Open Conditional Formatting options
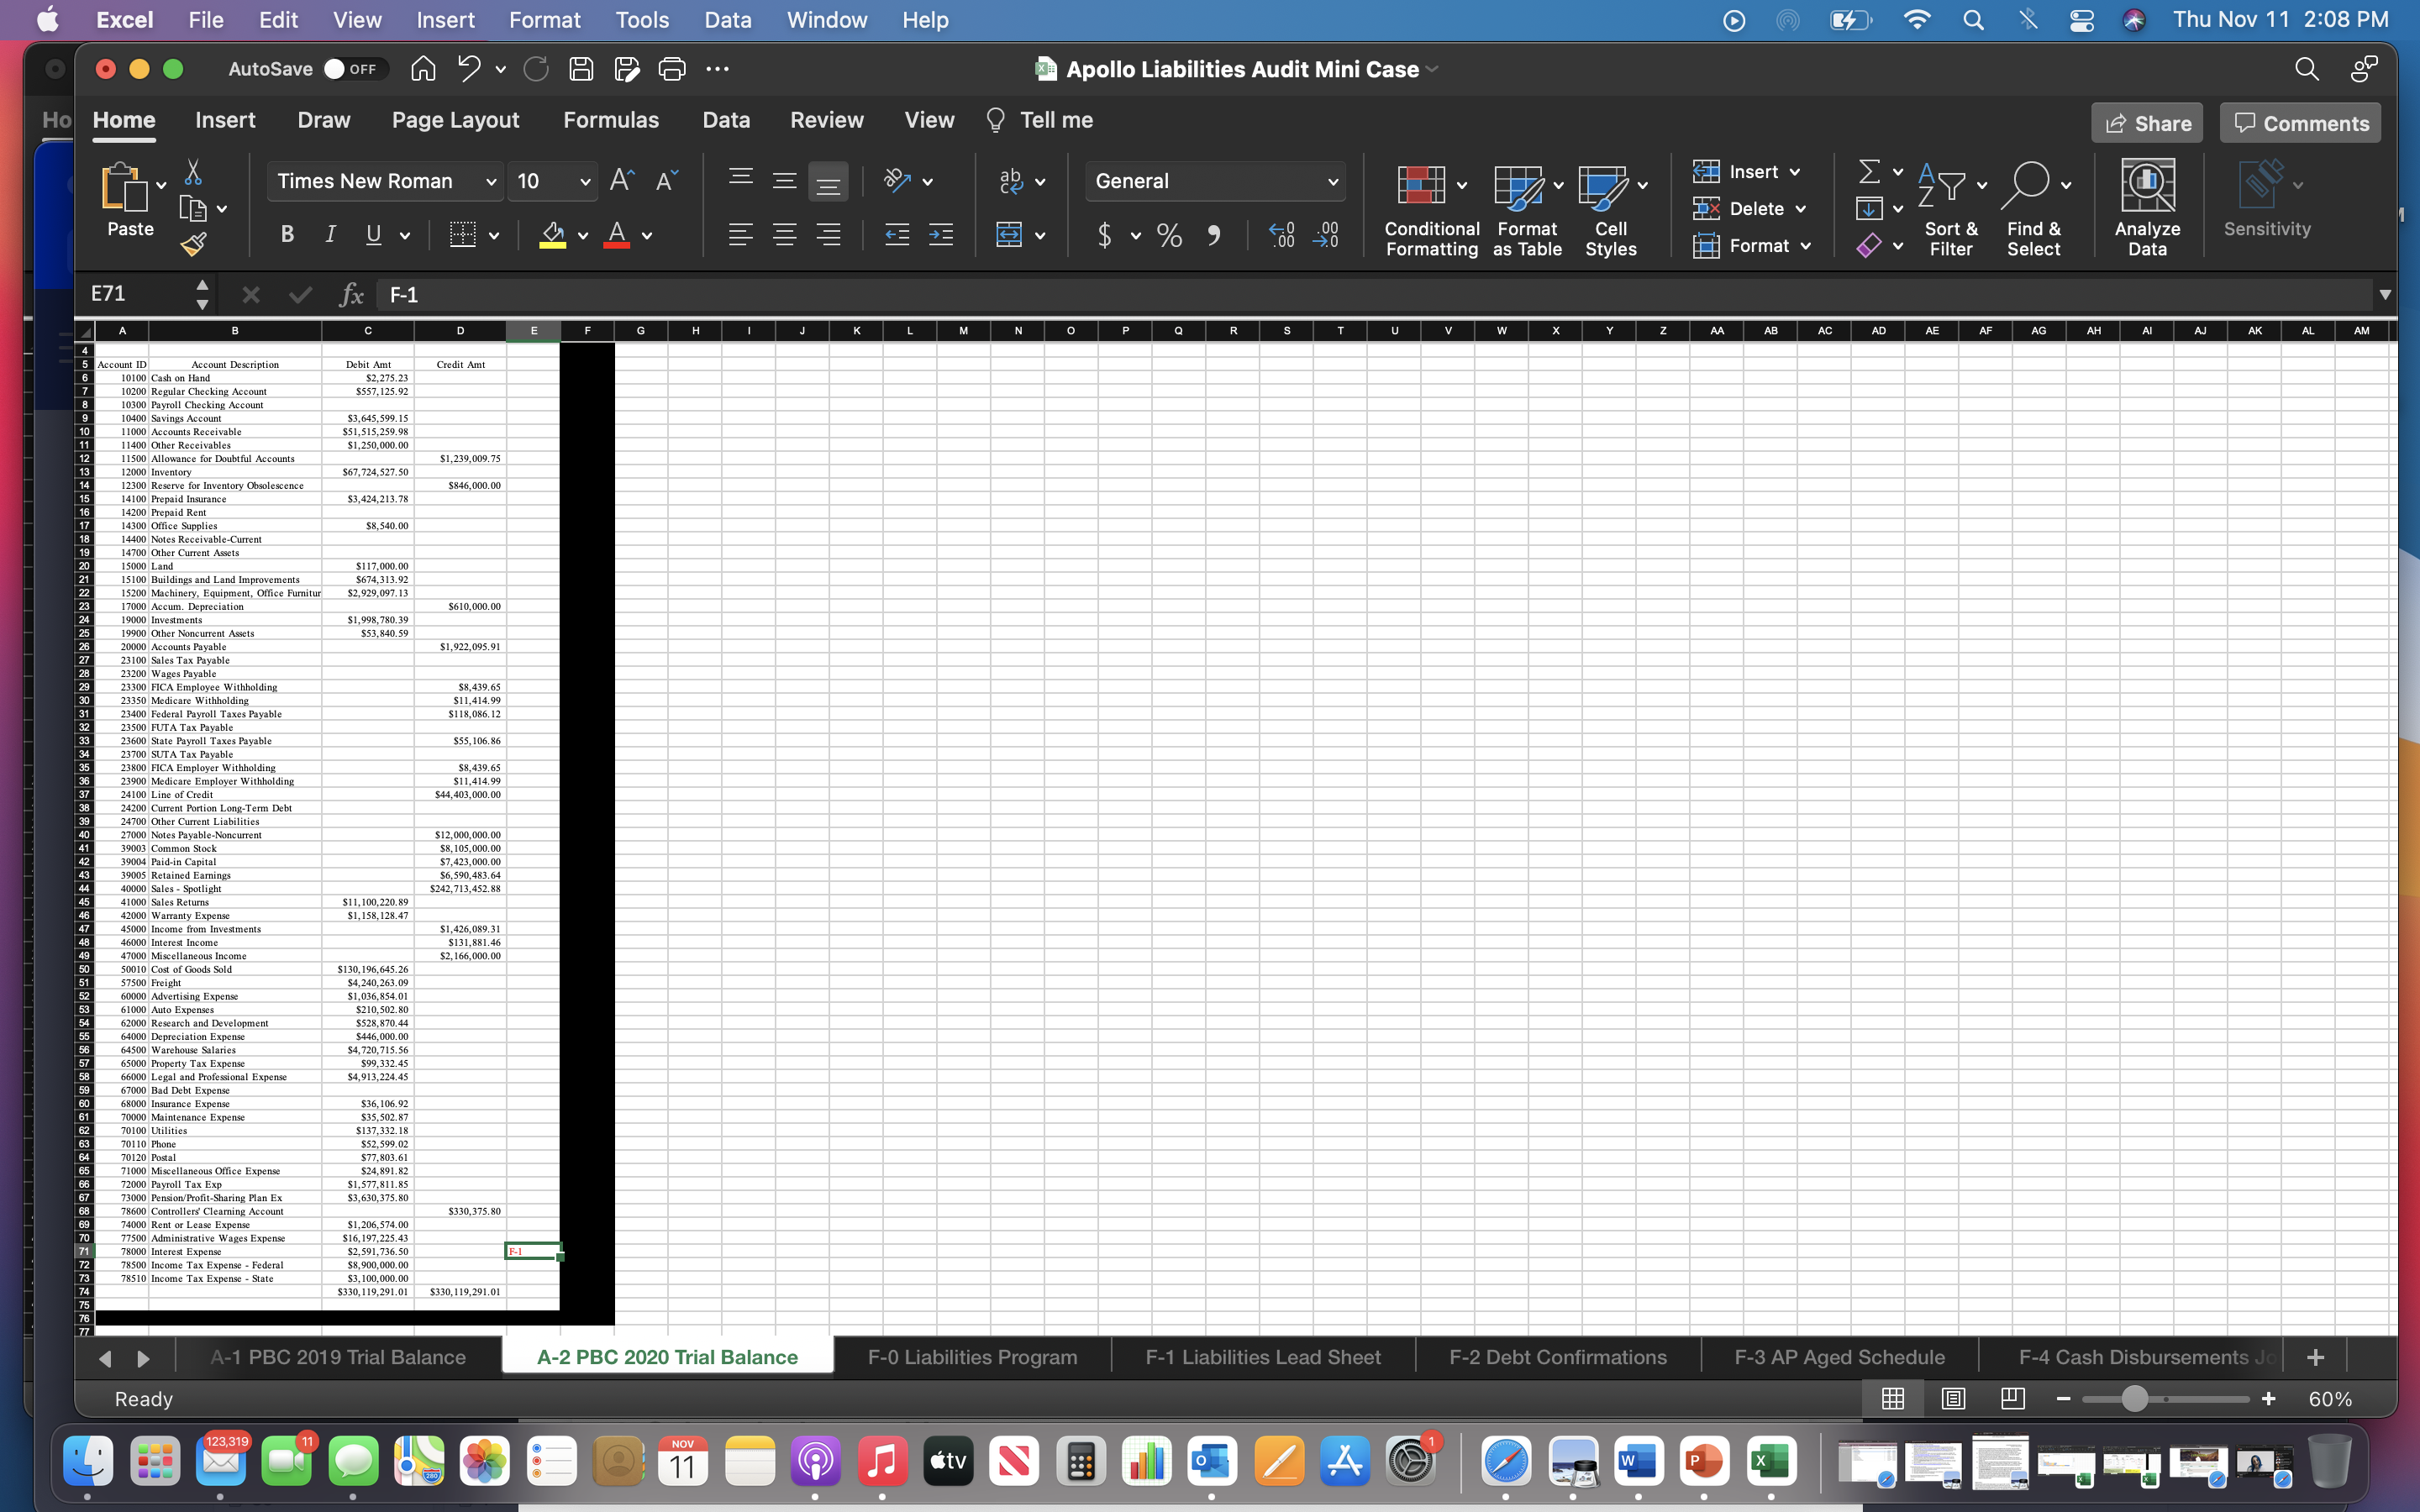2420x1512 pixels. (x=1430, y=207)
